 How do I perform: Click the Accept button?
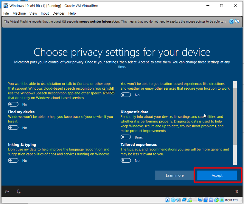pos(217,175)
